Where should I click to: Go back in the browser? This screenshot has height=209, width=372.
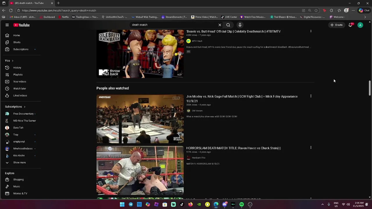(x=3, y=10)
